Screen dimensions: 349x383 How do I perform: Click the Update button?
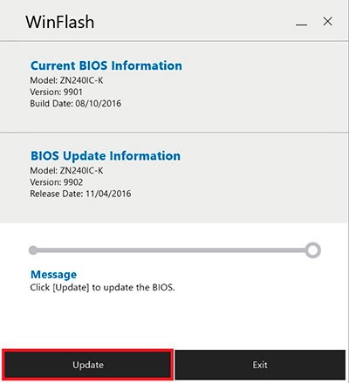[88, 365]
